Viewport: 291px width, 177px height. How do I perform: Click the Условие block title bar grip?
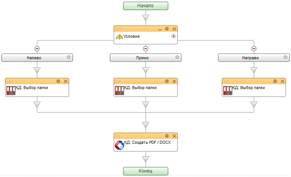pos(118,29)
